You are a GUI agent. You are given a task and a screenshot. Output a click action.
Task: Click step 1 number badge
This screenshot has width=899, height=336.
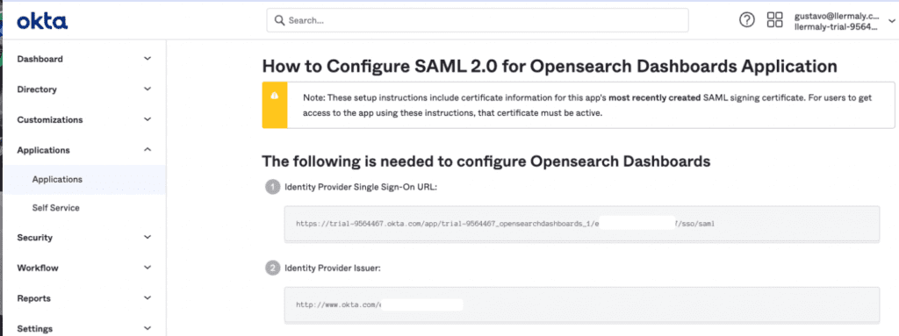[x=272, y=187]
